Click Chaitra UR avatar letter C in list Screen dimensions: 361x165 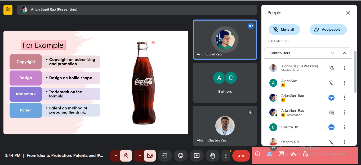pyautogui.click(x=273, y=127)
